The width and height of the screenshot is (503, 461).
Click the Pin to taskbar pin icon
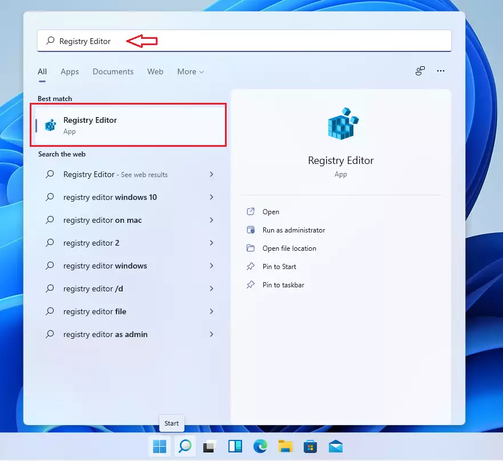pos(251,284)
